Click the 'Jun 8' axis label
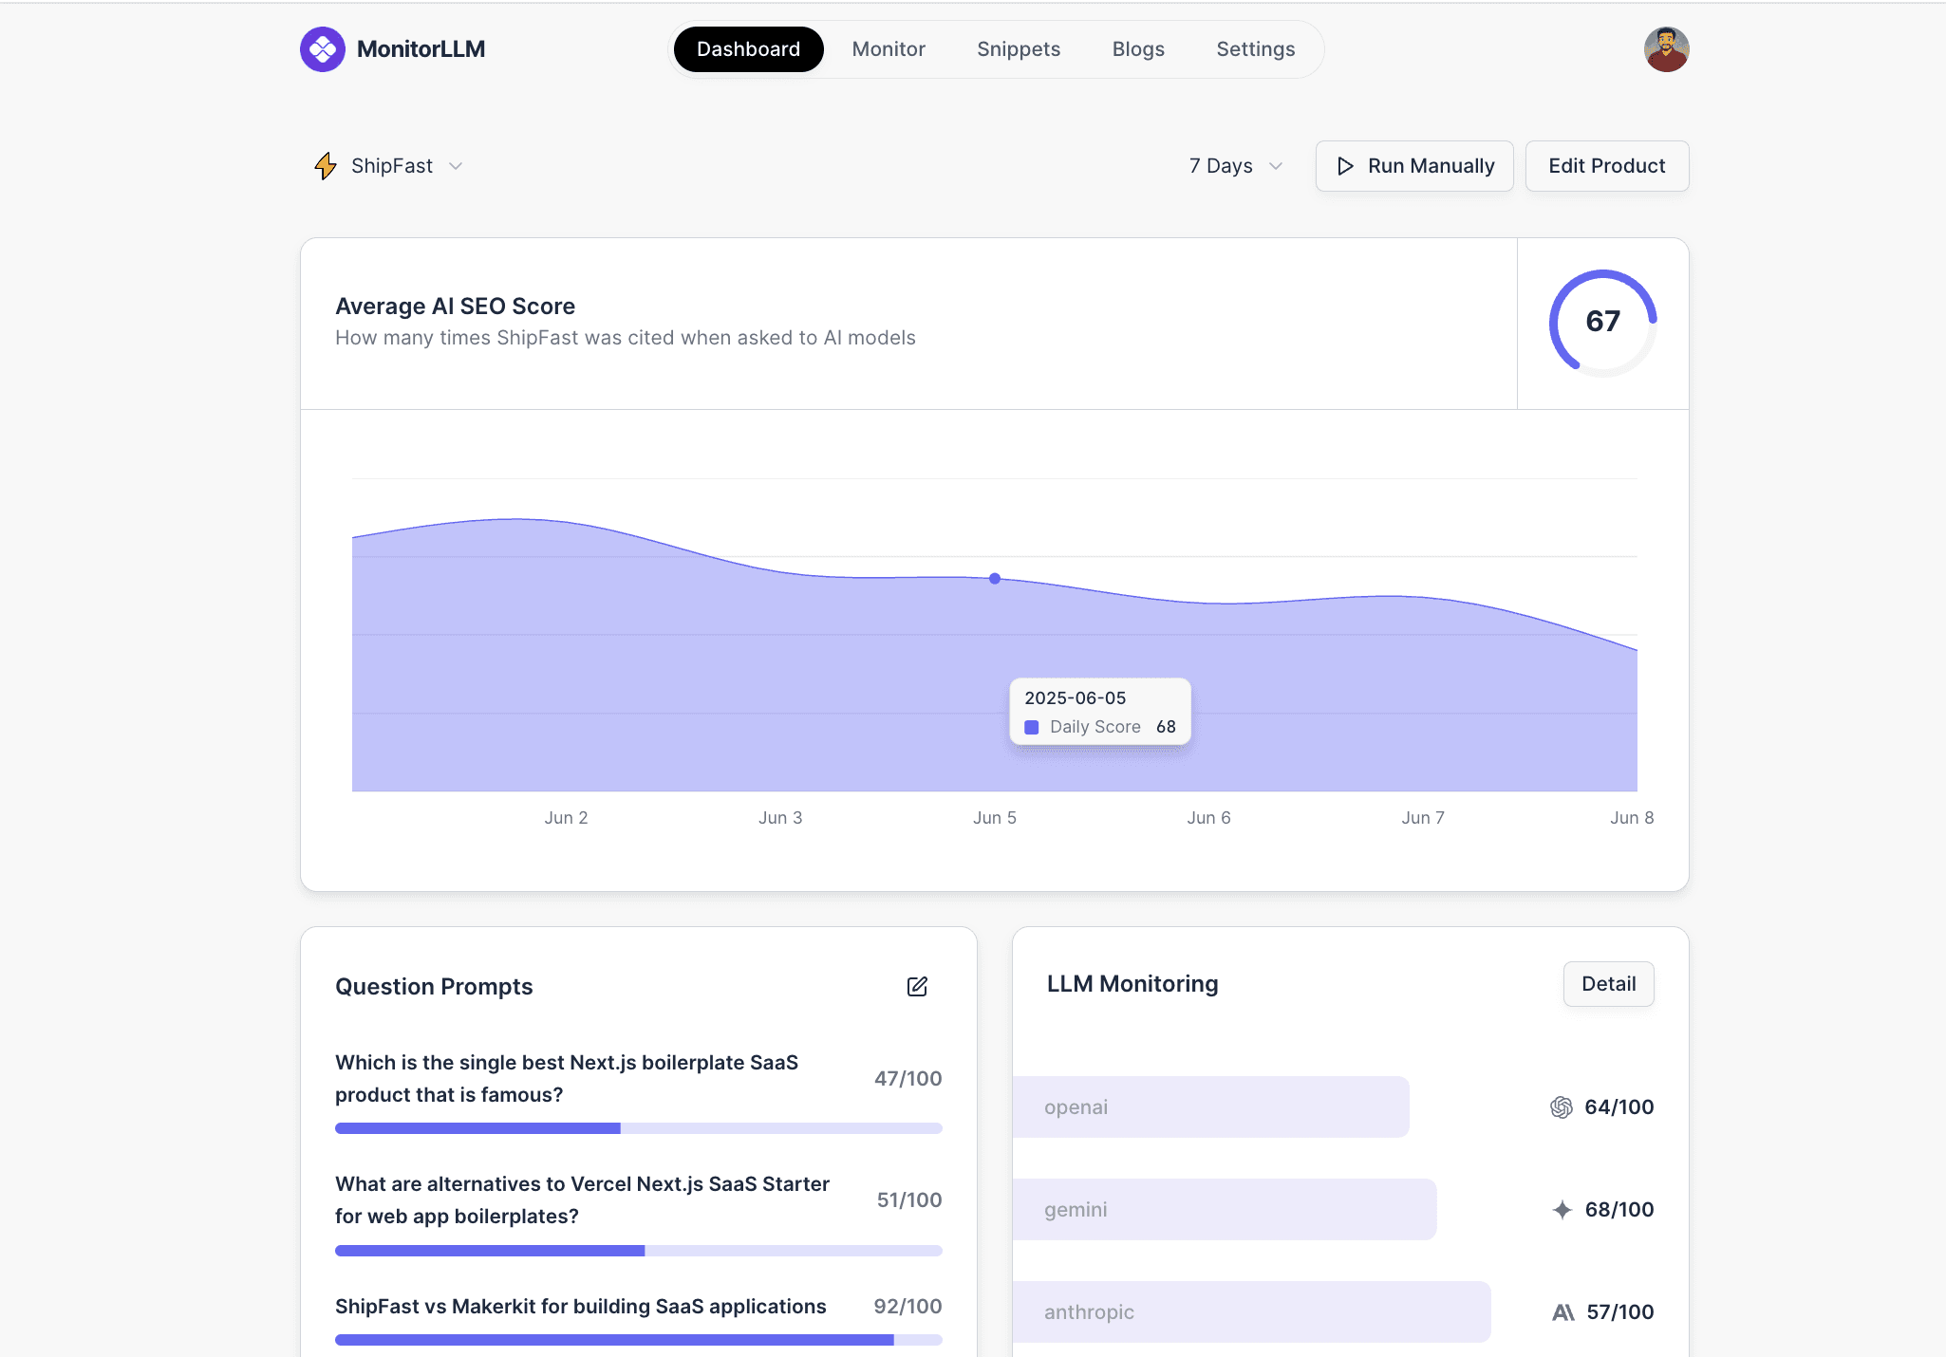Screen dimensions: 1946x1357 (1632, 818)
